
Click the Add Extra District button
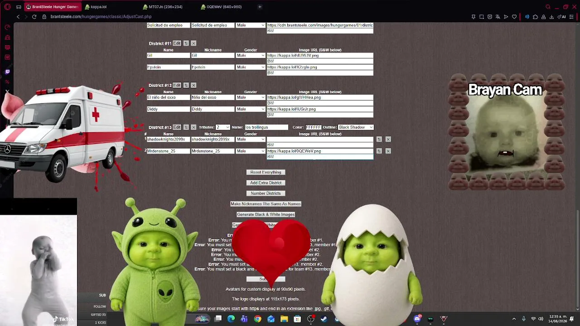click(x=266, y=183)
